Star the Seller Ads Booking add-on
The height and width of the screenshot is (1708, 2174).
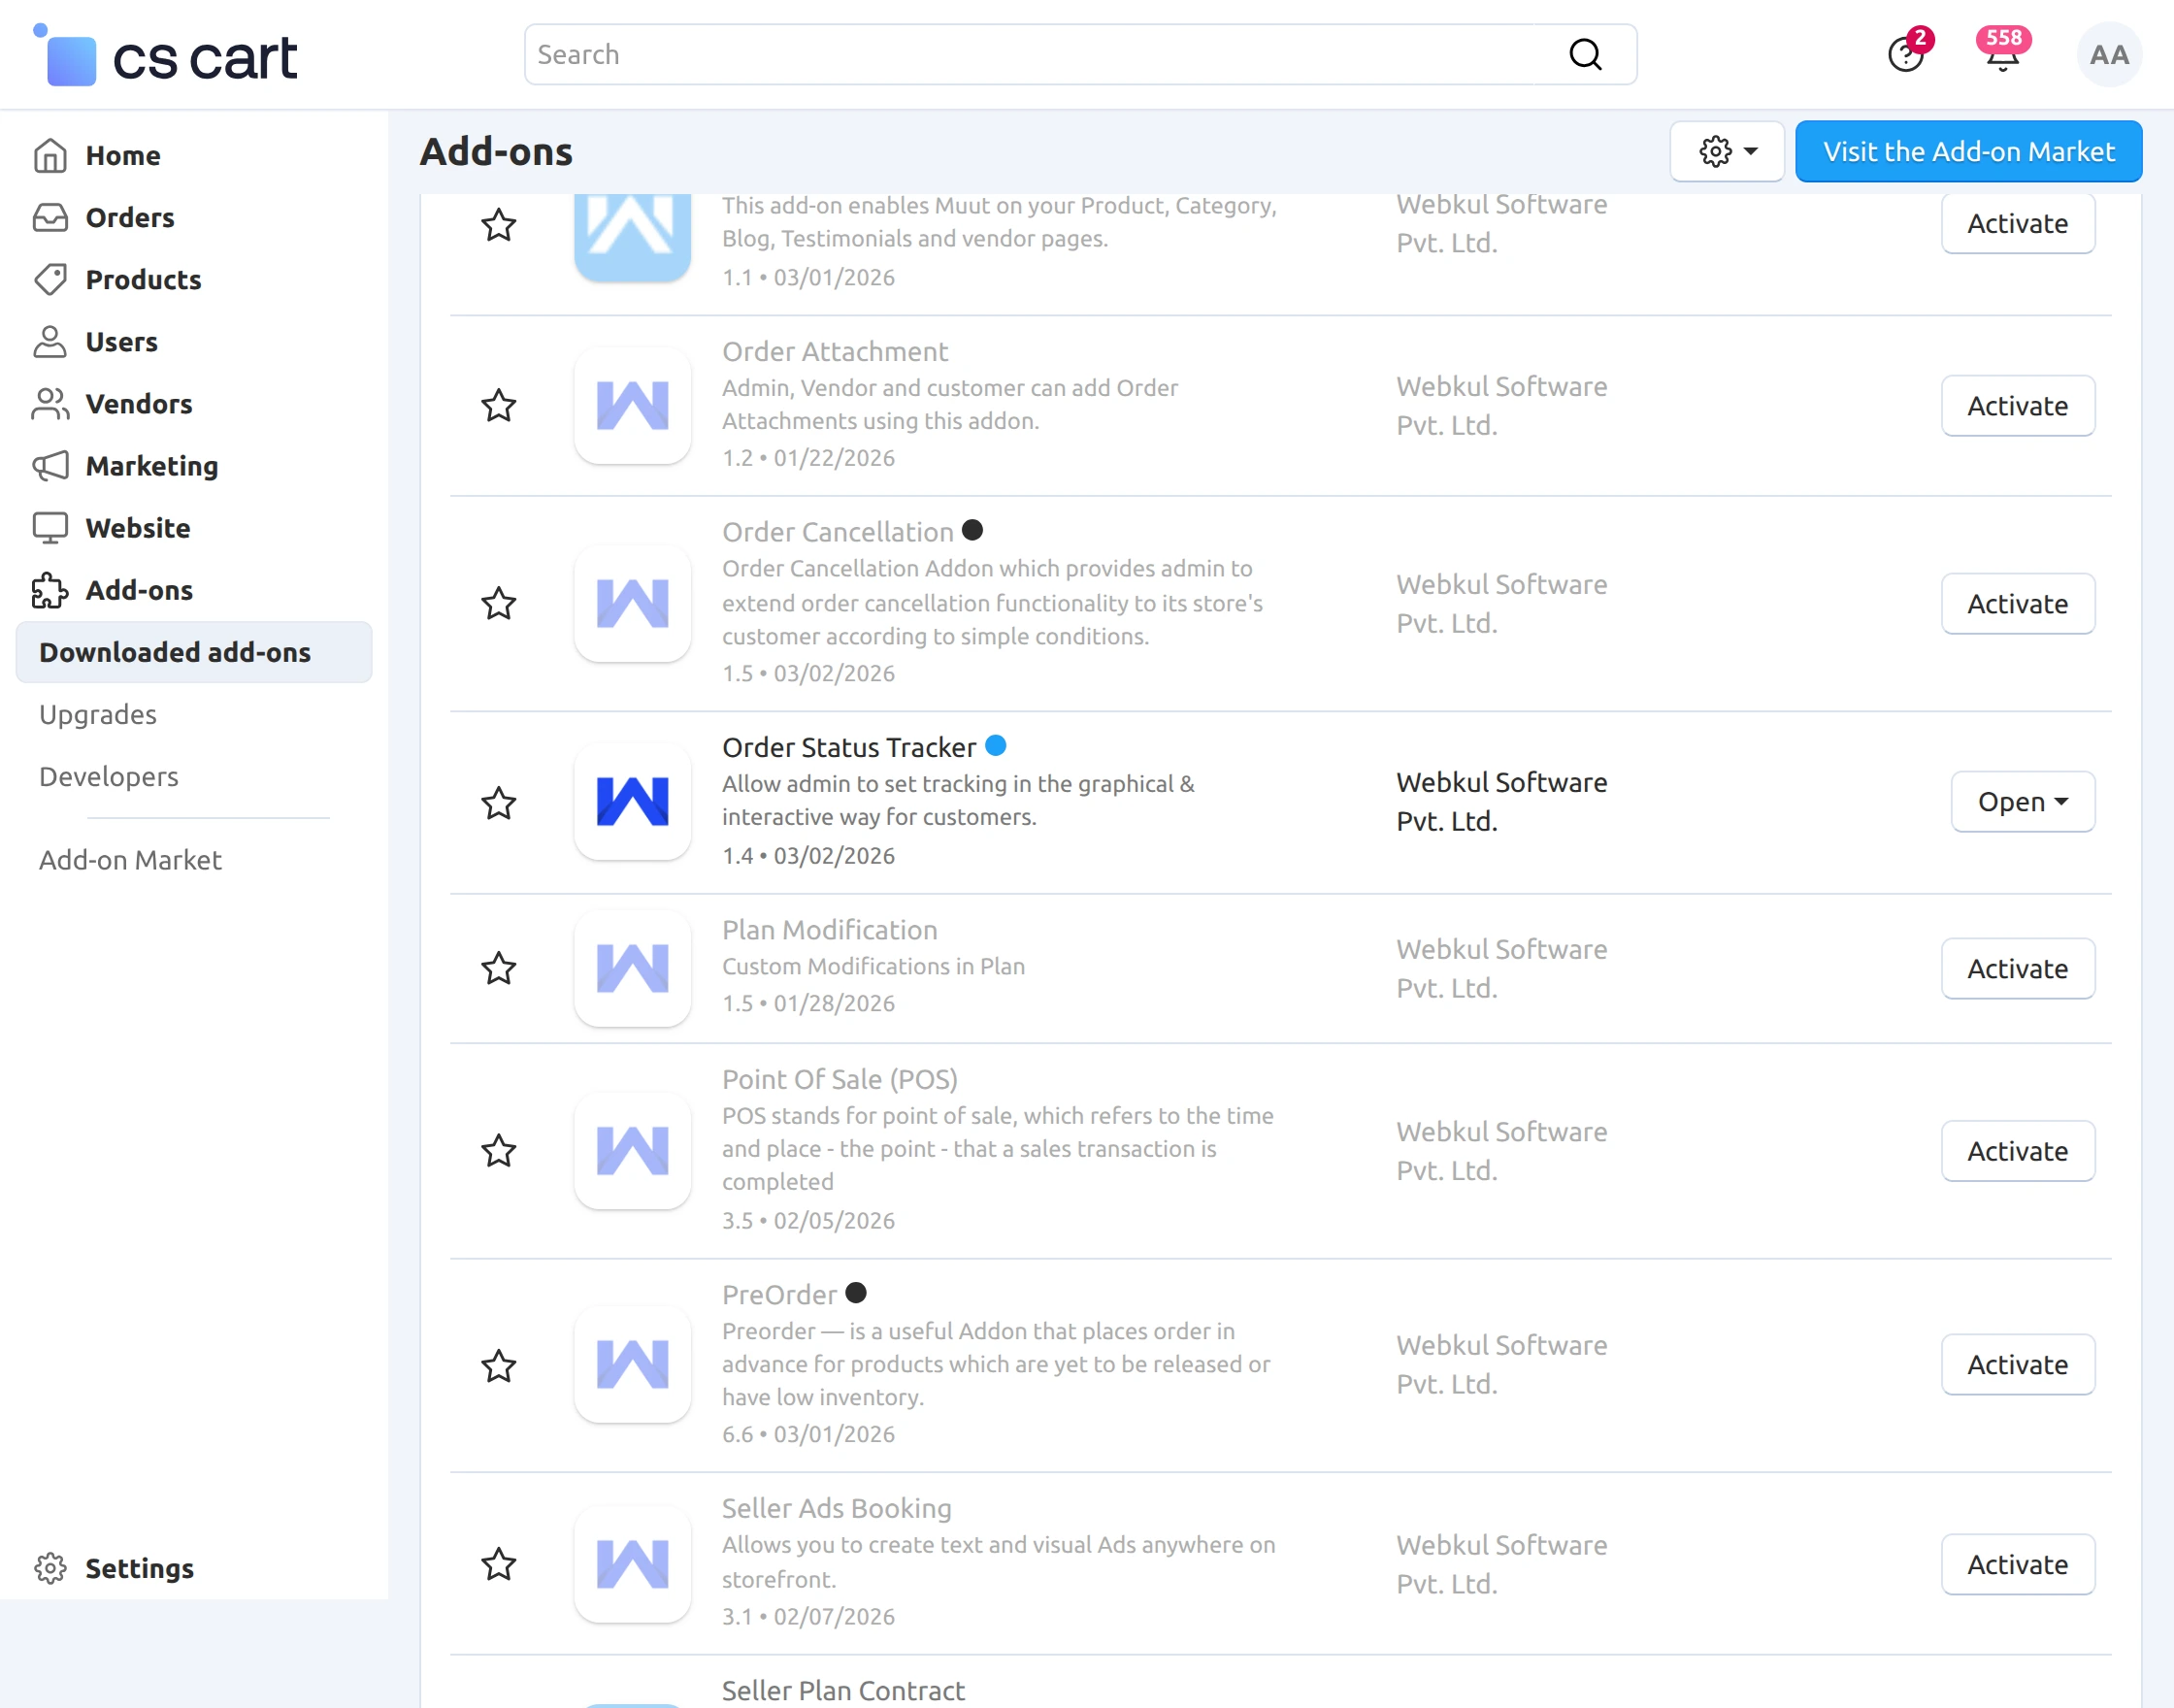coord(498,1563)
